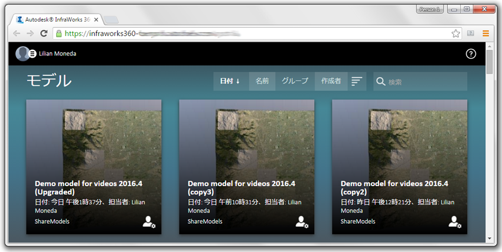Click ShareModels on the Upgraded card
This screenshot has width=502, height=252.
point(52,221)
